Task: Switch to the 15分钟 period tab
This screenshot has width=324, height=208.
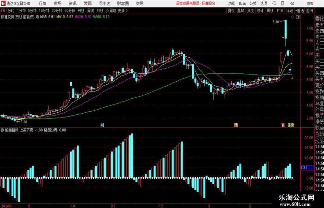Action: coord(44,11)
